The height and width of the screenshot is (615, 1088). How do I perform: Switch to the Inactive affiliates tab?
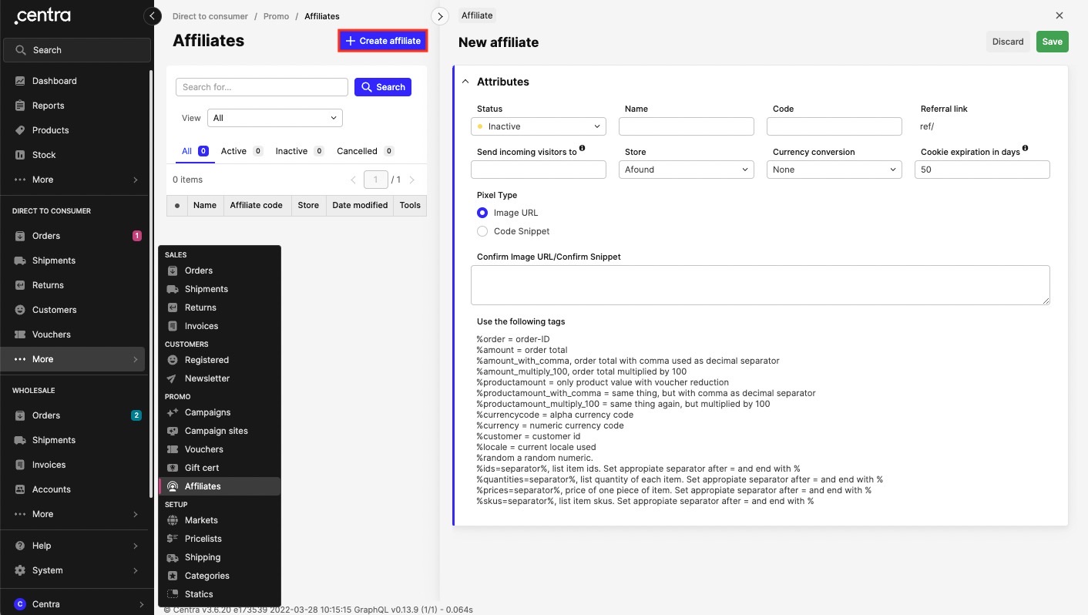[291, 151]
